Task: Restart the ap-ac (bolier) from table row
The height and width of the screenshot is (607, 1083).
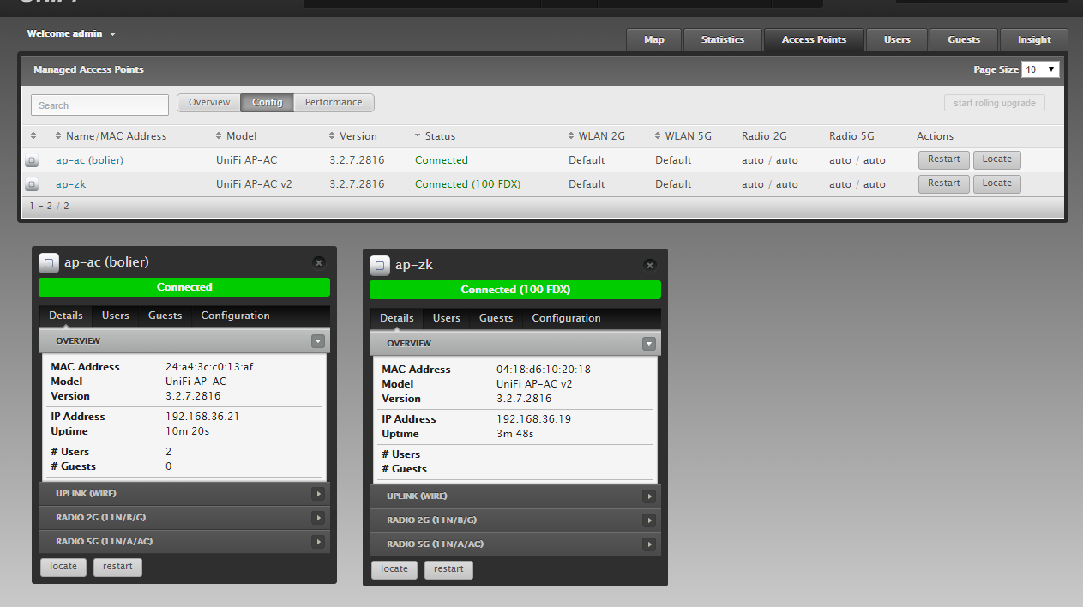Action: click(944, 159)
